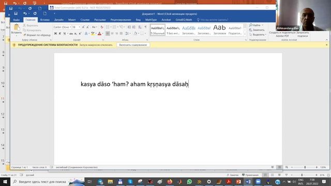Switch to the Рецензирование (Review) tab
Viewport: 331px width, 186px height.
point(121,20)
